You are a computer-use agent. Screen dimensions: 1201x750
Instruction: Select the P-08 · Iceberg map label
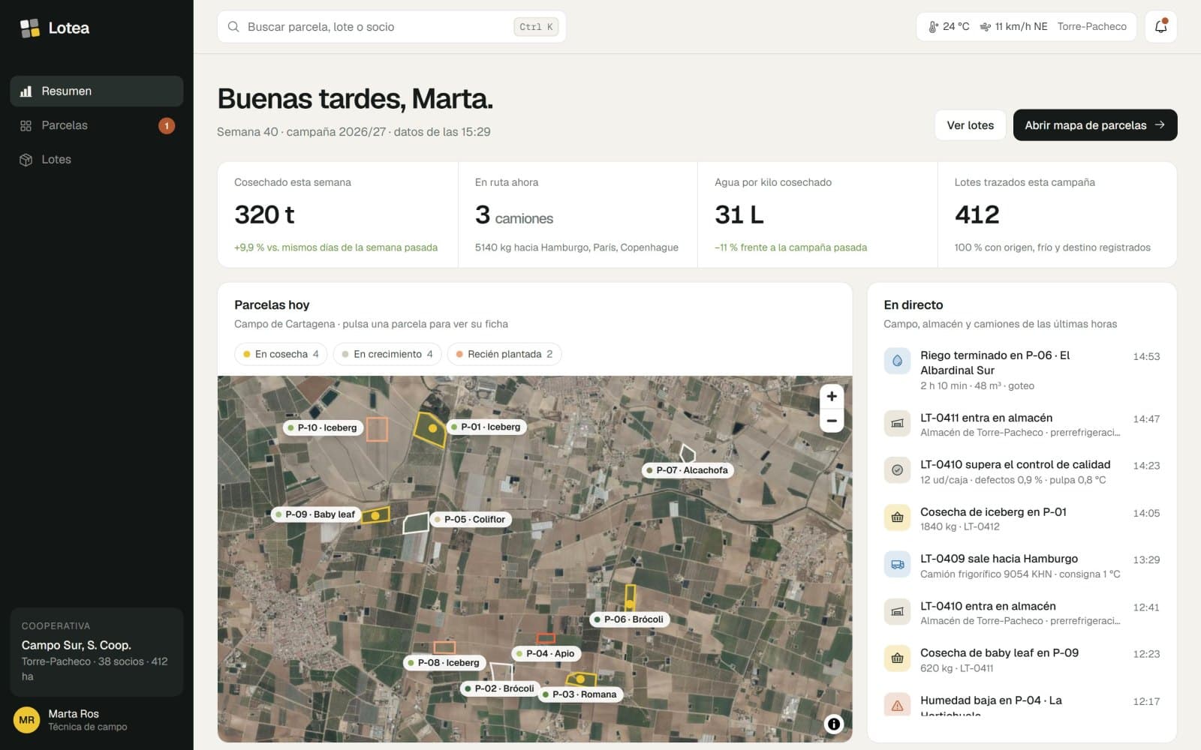pyautogui.click(x=445, y=662)
